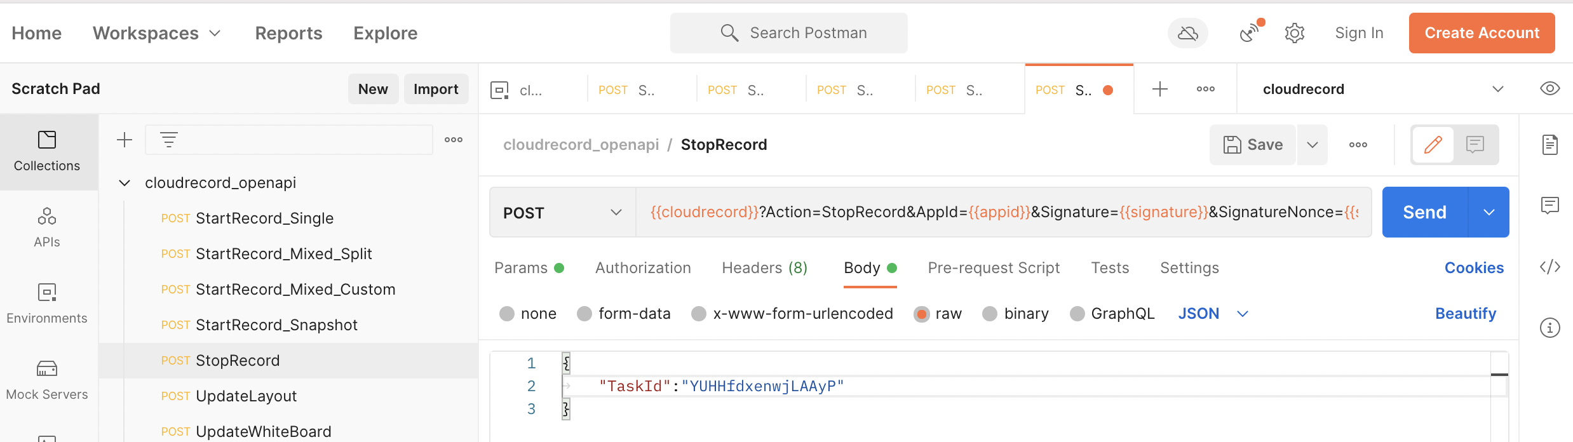Open the POST method dropdown
This screenshot has width=1573, height=442.
562,212
